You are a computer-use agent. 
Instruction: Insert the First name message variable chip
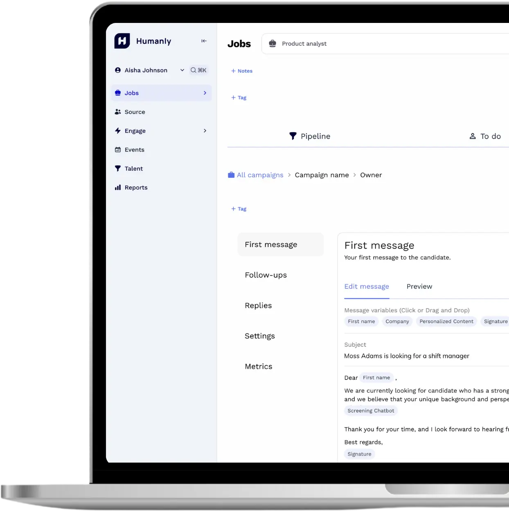click(x=361, y=321)
